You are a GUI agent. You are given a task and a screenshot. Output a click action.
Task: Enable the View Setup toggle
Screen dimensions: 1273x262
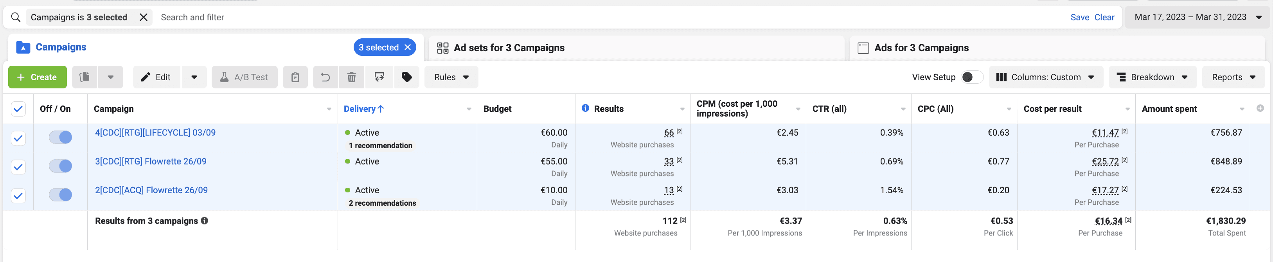click(x=971, y=77)
